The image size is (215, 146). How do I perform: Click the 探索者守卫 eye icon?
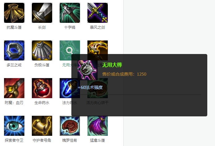(x=14, y=126)
